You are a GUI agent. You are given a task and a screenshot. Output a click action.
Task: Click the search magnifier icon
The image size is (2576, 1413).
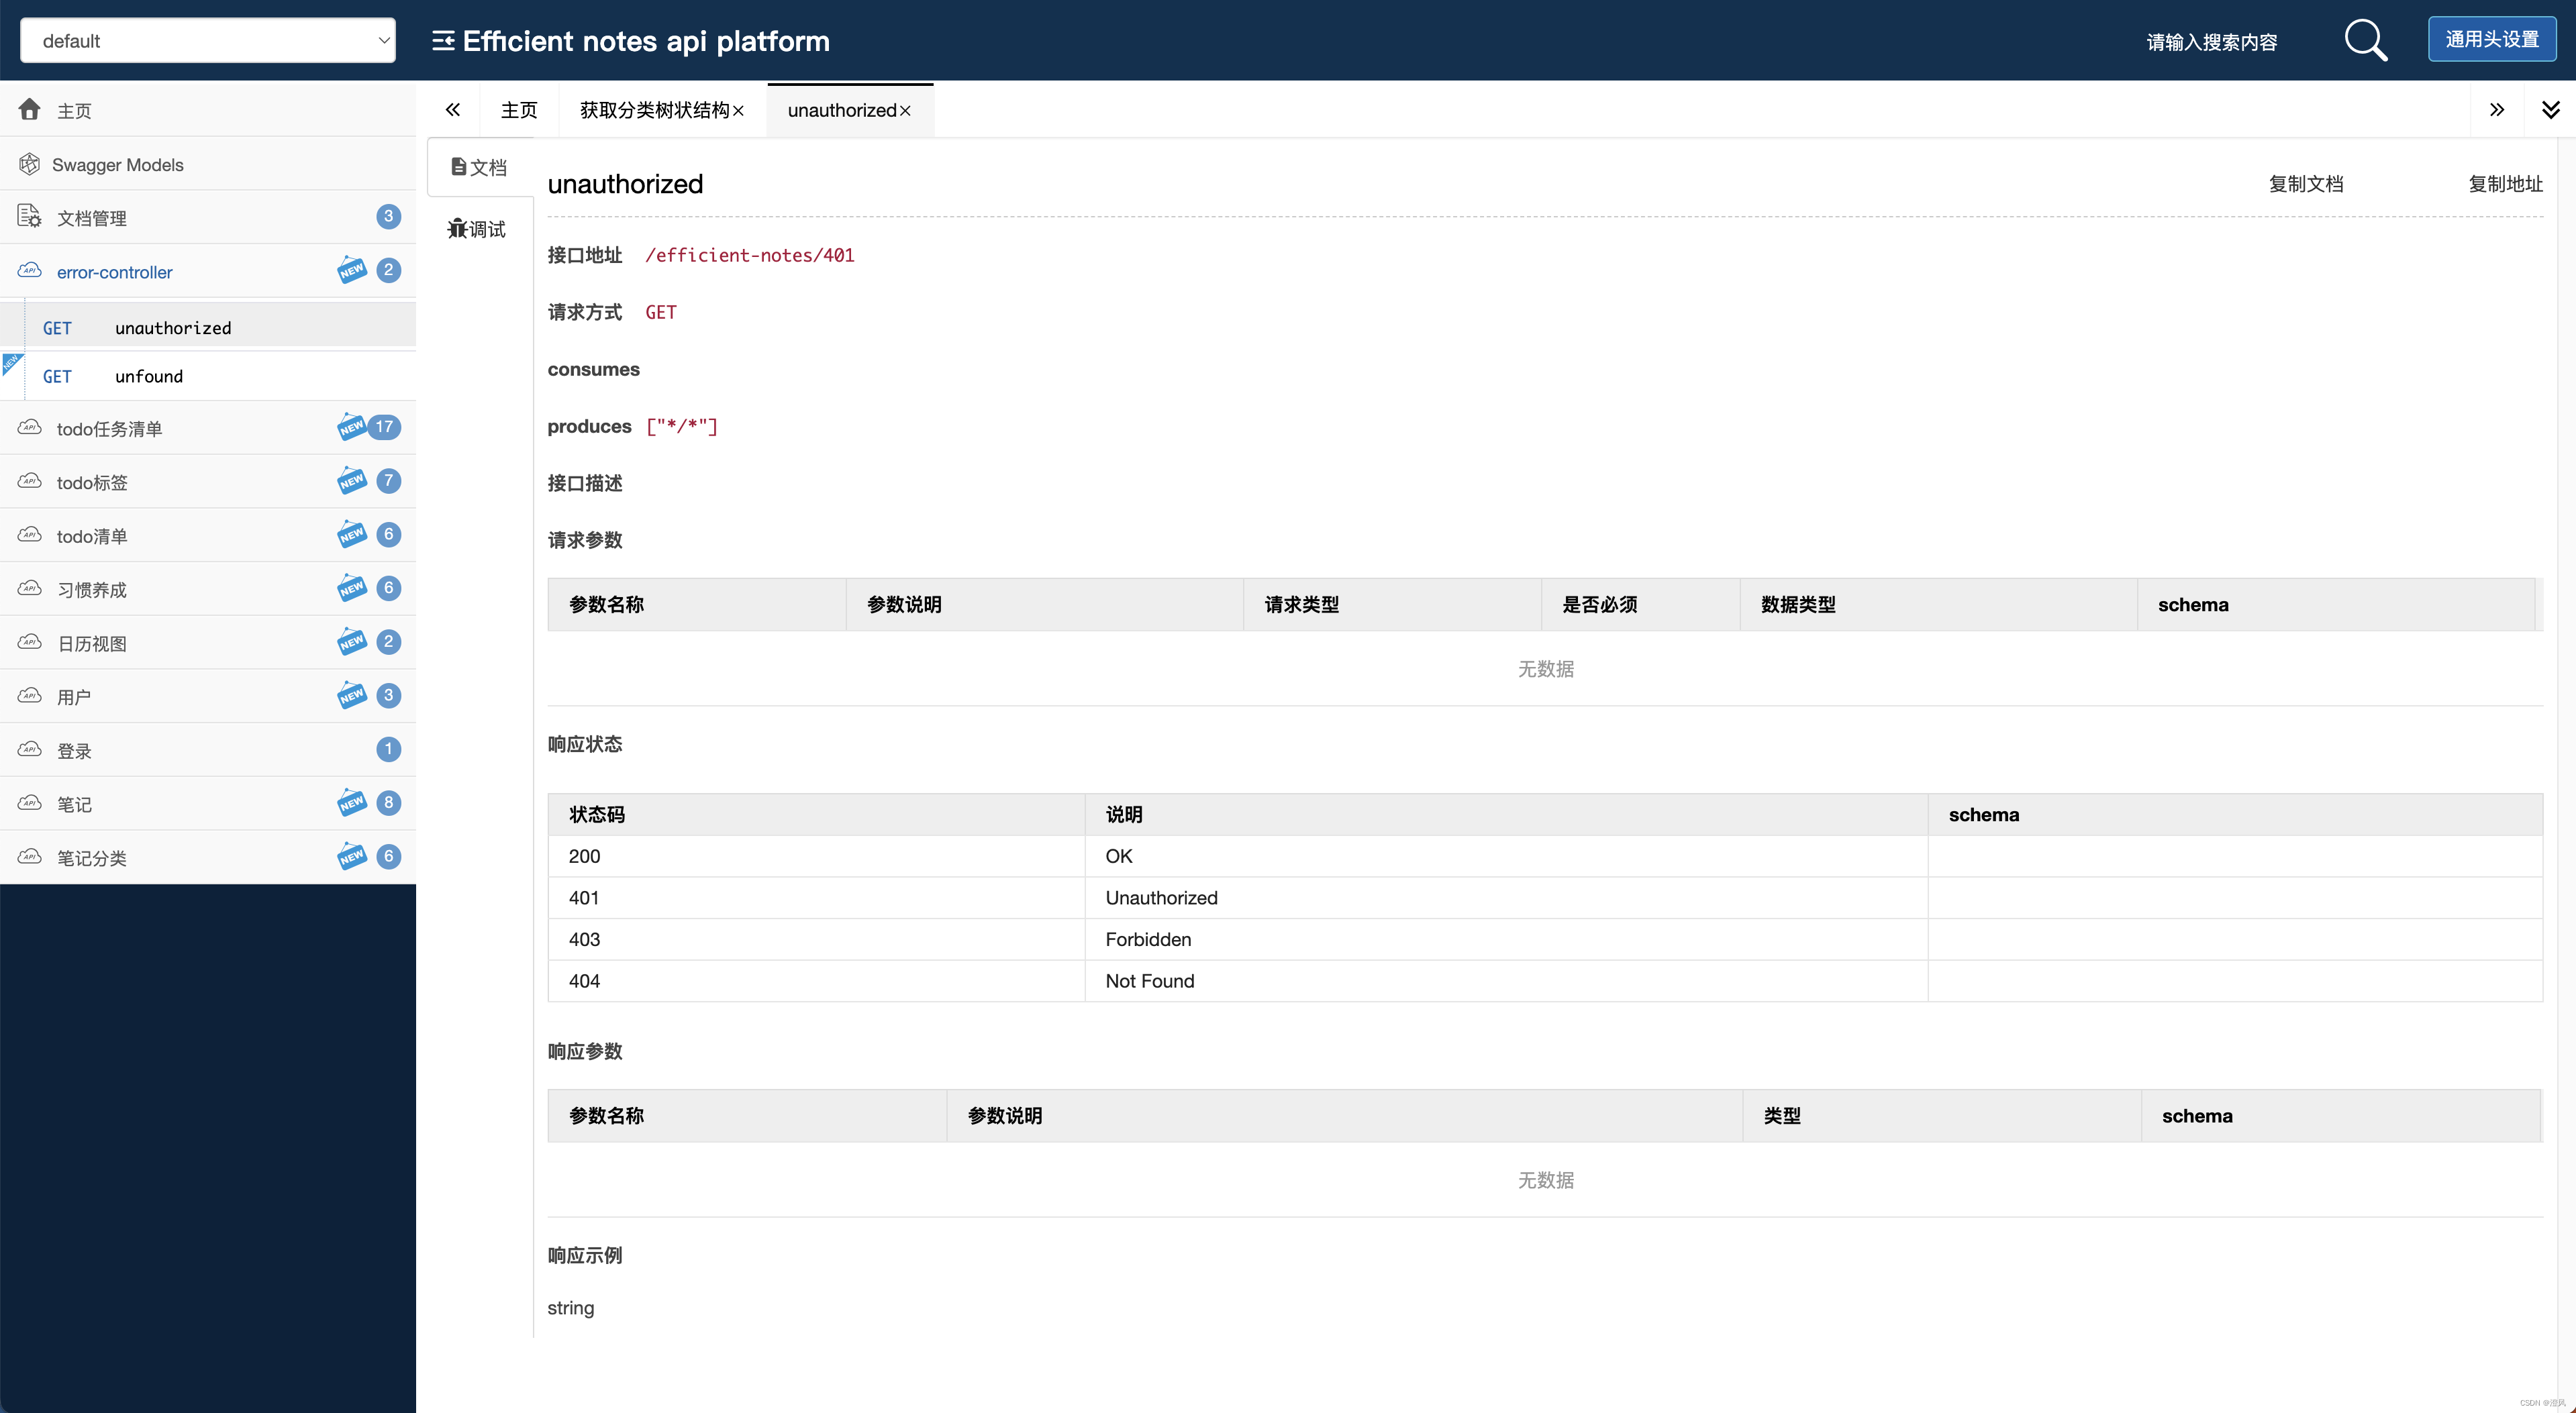pyautogui.click(x=2365, y=40)
